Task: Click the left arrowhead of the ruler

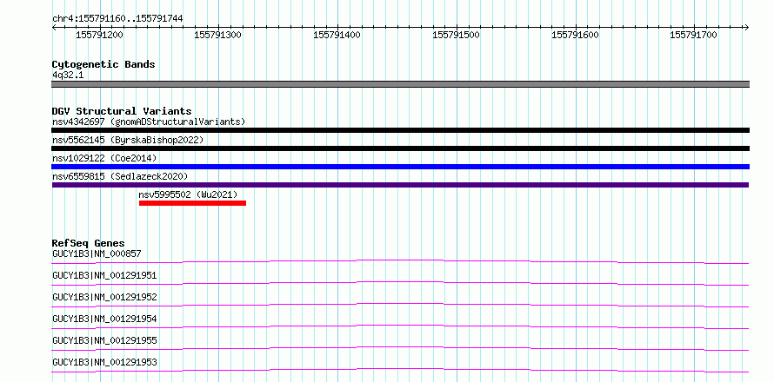Action: click(54, 27)
